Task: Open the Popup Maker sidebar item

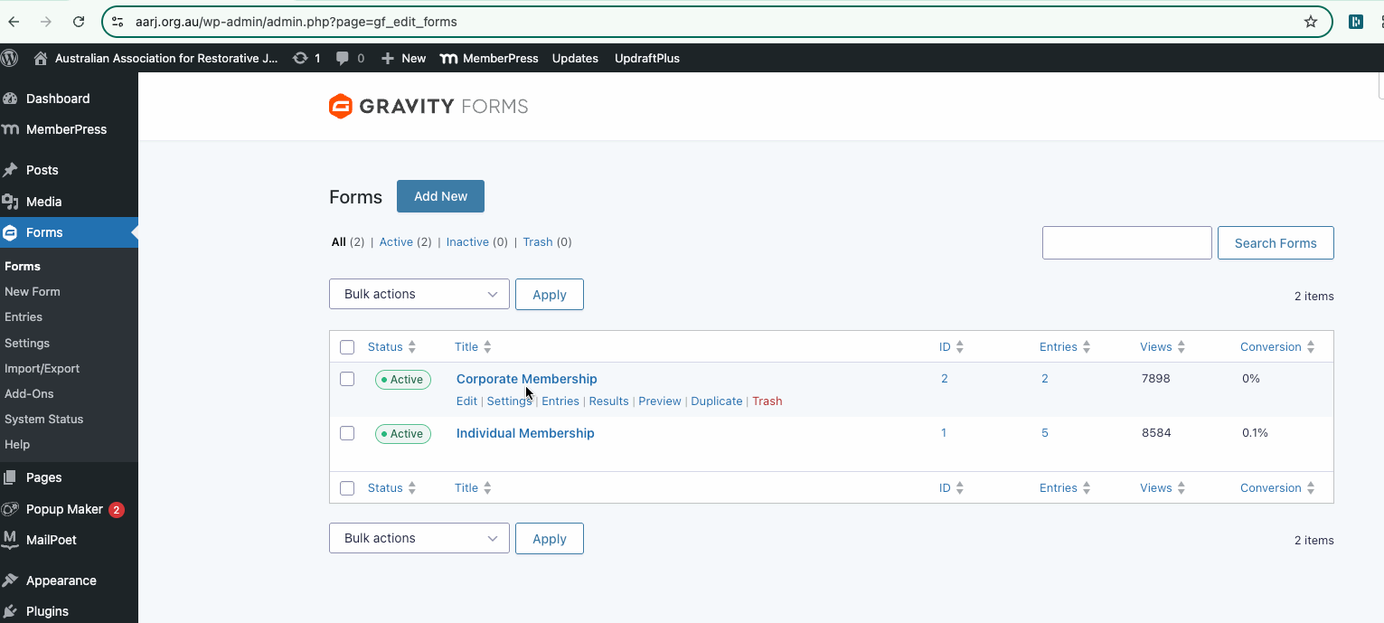Action: [64, 509]
